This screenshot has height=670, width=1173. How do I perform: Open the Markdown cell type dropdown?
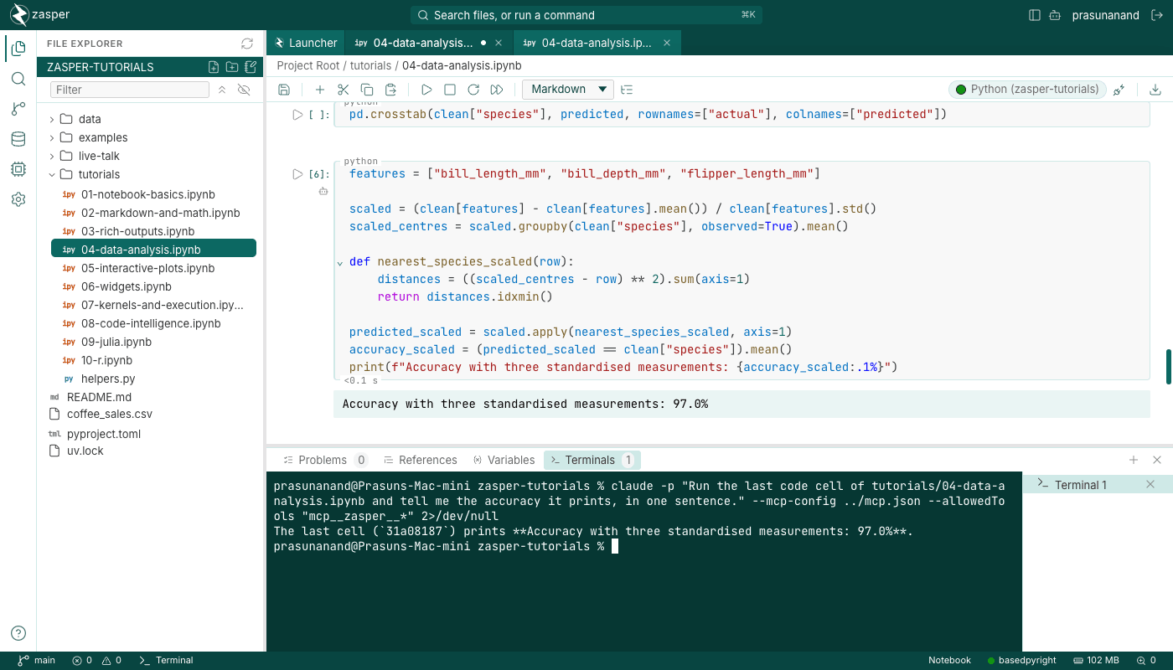pyautogui.click(x=568, y=90)
